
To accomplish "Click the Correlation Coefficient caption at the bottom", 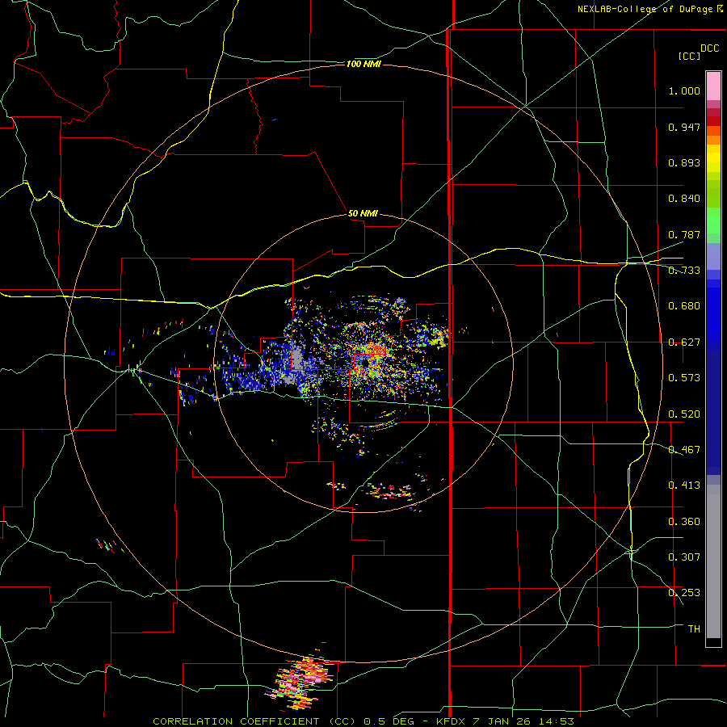I will pos(363,721).
